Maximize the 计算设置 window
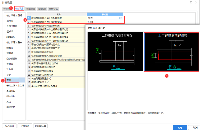The image size is (203, 131). click(191, 2)
